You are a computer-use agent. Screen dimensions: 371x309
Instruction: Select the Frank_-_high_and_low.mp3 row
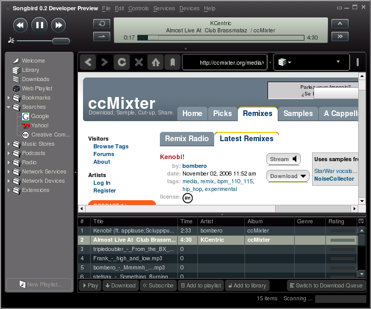tap(217, 259)
